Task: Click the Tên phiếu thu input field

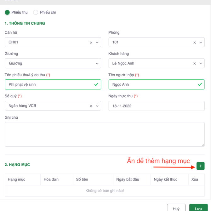Action: coord(49,84)
